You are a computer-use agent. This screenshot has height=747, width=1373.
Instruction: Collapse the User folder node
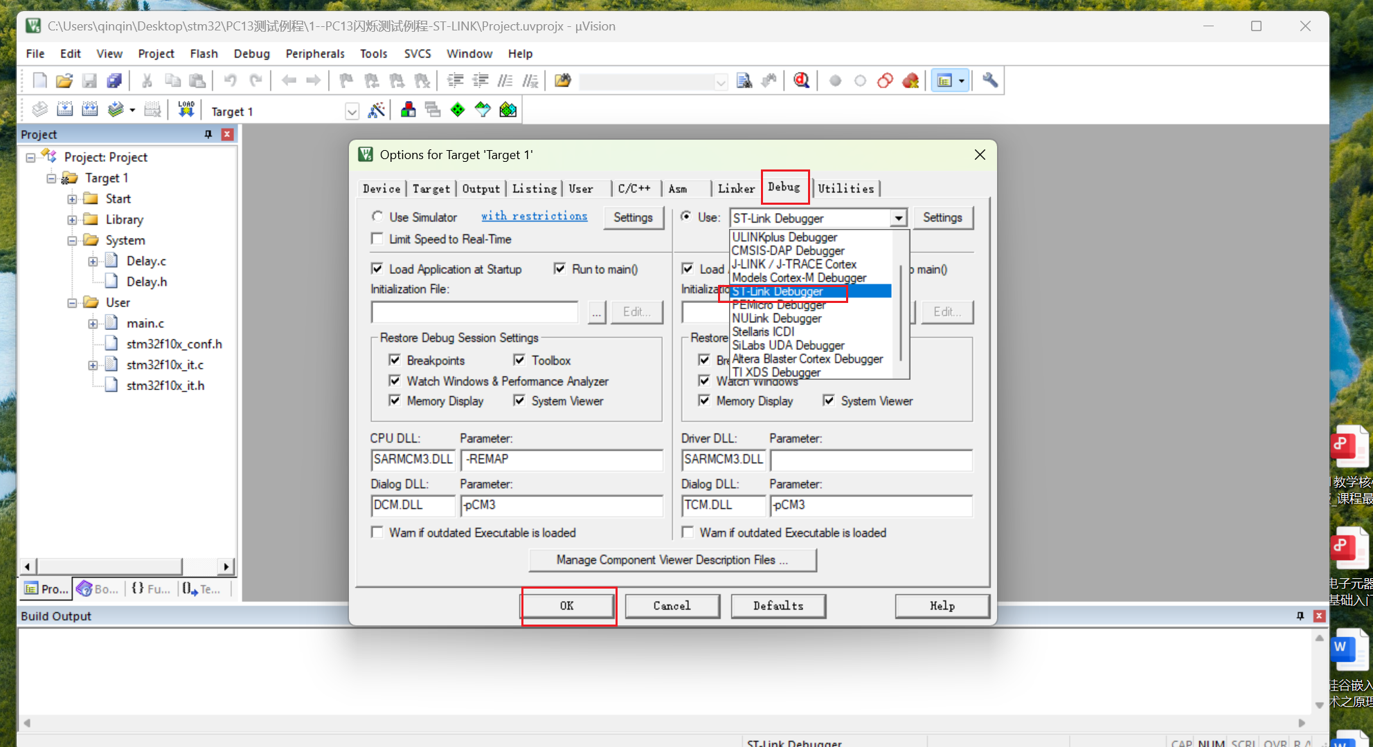72,303
